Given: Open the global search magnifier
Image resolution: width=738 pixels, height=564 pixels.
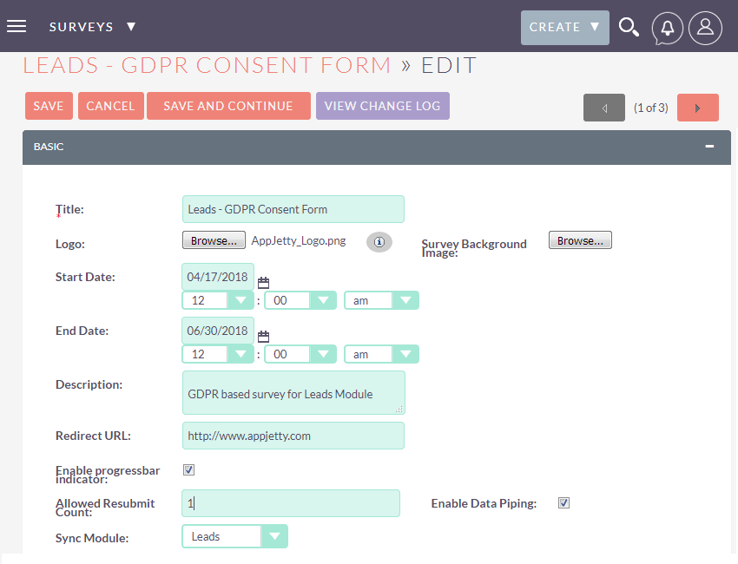Looking at the screenshot, I should coord(629,27).
